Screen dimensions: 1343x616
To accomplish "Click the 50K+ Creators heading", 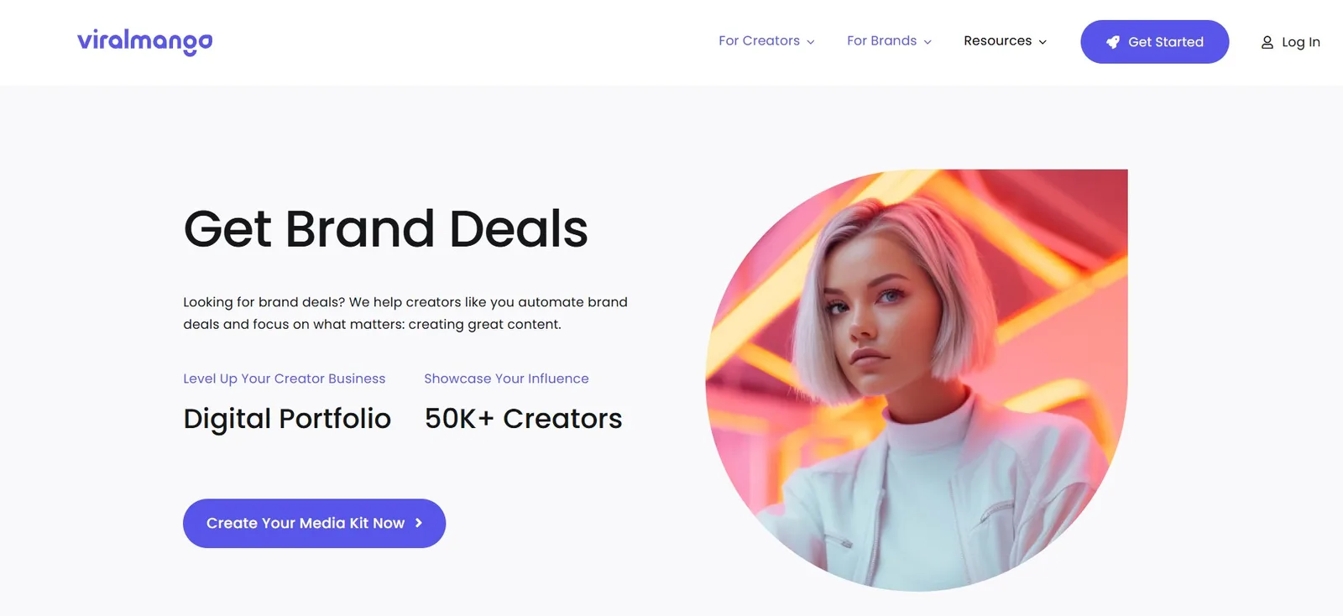I will [x=523, y=418].
